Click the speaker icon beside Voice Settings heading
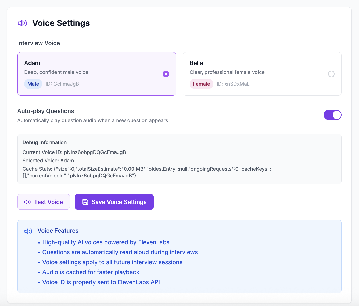This screenshot has height=306, width=359. (22, 23)
